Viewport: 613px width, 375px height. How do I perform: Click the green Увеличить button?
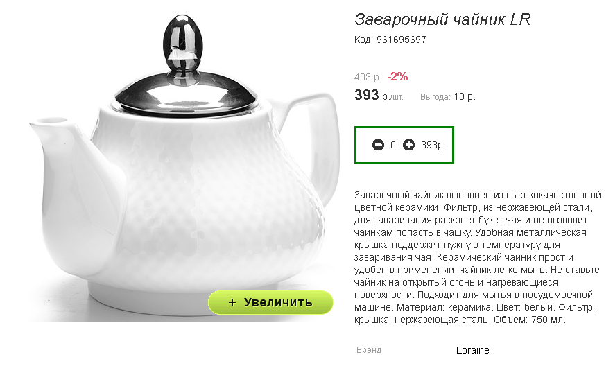[270, 302]
